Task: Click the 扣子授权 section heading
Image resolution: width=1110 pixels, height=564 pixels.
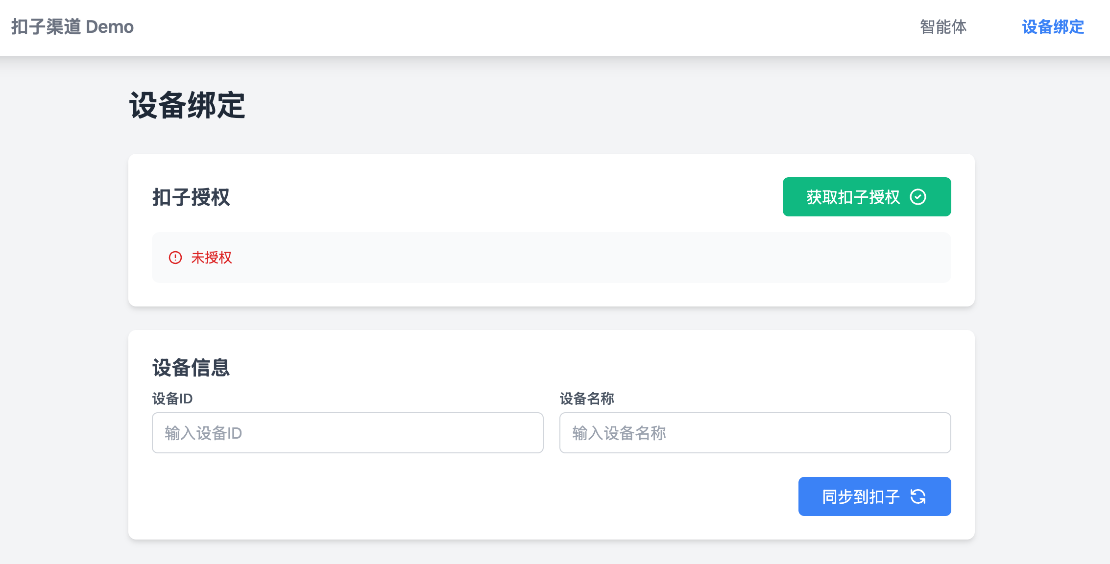Action: [191, 197]
